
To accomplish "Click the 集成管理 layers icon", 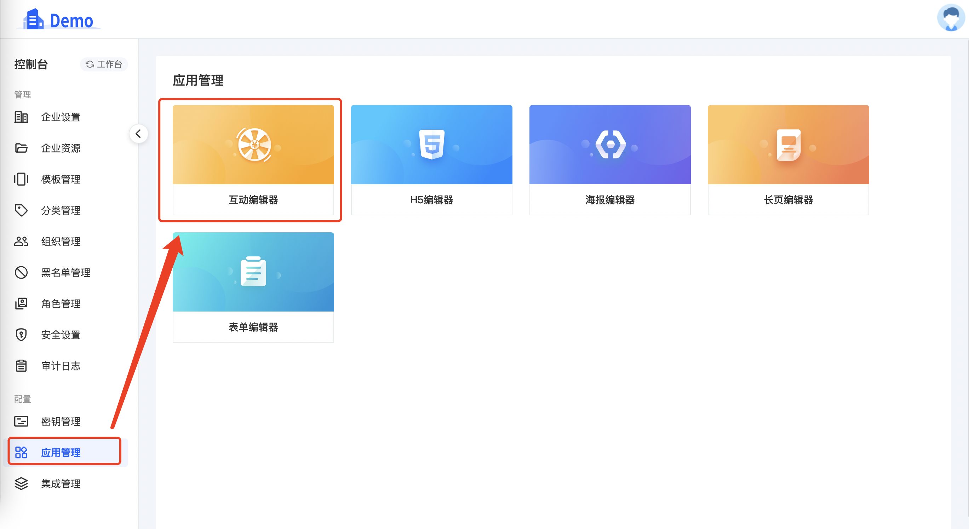I will point(21,483).
